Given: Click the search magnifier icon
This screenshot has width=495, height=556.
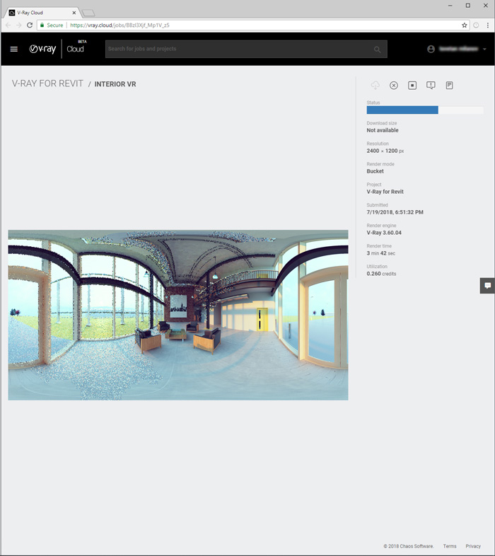Looking at the screenshot, I should (x=378, y=50).
